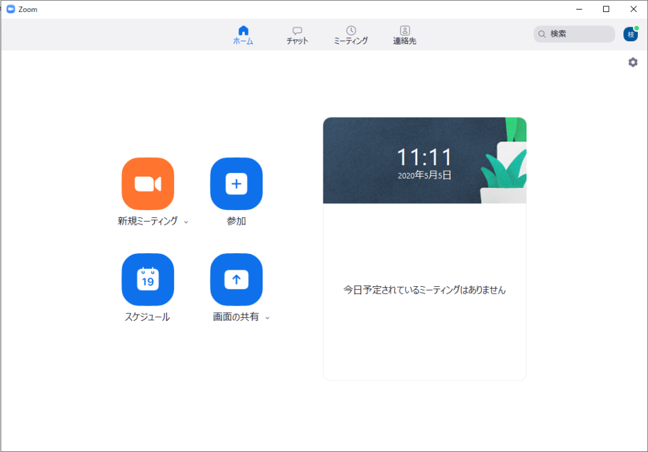This screenshot has height=452, width=648.
Task: Start a new meeting with the orange camera icon
Action: point(147,184)
